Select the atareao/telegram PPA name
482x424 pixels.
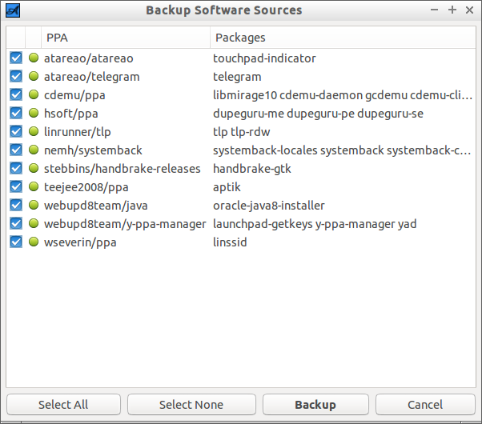pos(91,77)
